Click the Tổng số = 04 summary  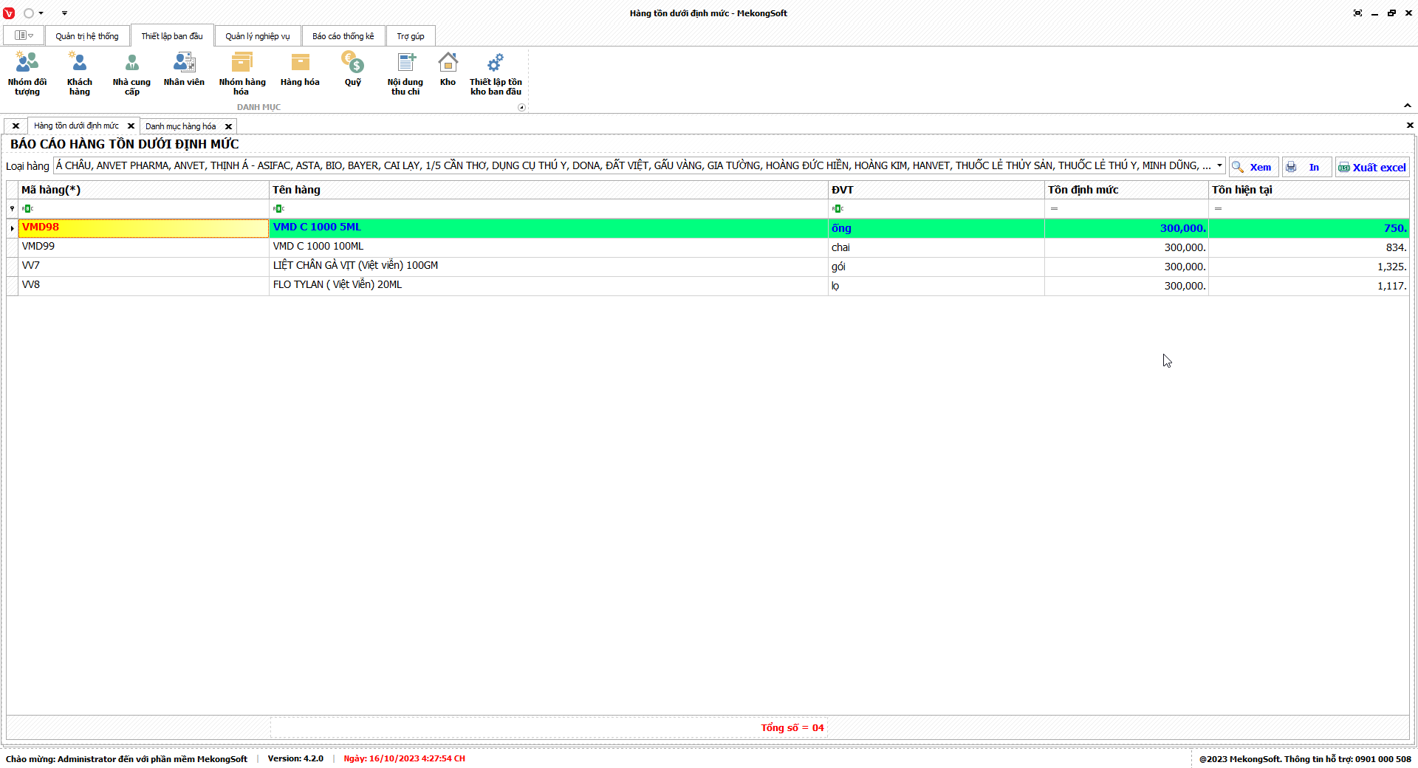792,728
